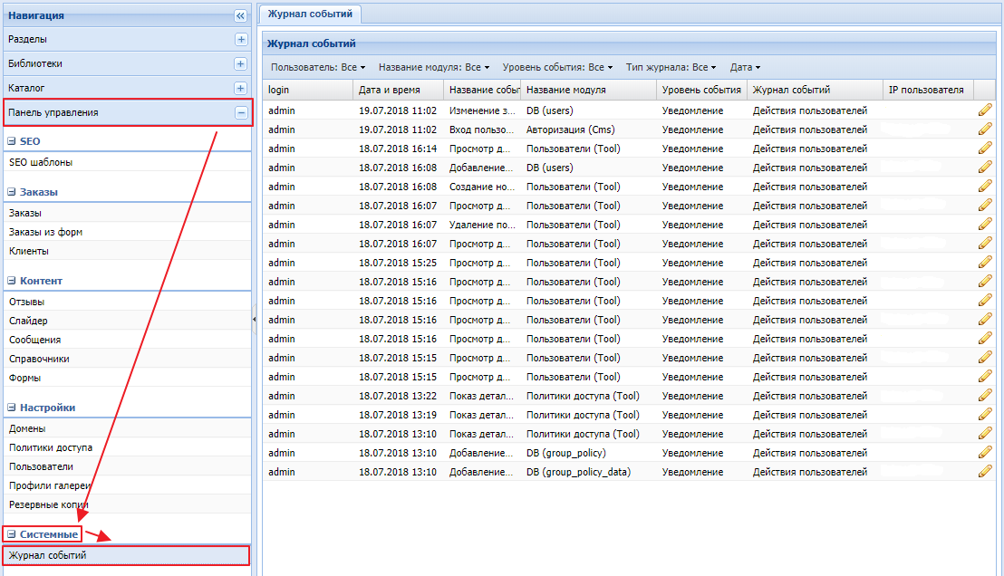Expand the Библиотеки section plus icon
Screen dimensions: 1004x576
[240, 64]
